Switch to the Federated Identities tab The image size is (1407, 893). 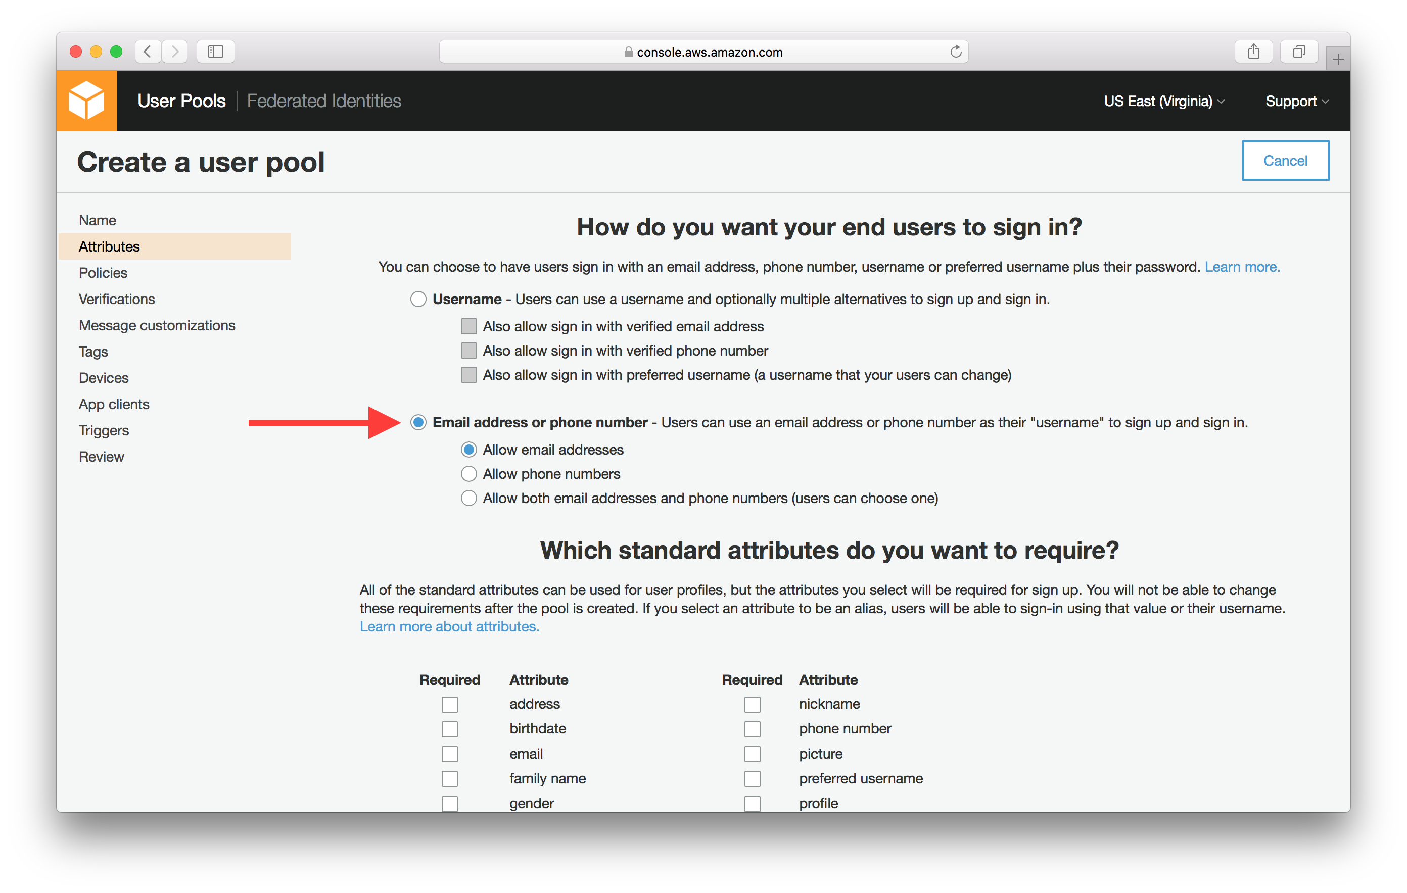[x=324, y=101]
